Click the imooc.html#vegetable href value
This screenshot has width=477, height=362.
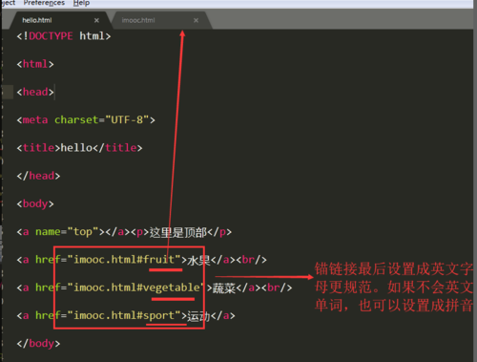click(x=136, y=287)
